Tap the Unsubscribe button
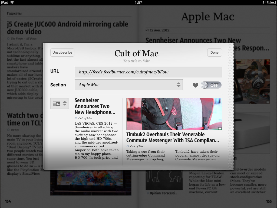 62,53
